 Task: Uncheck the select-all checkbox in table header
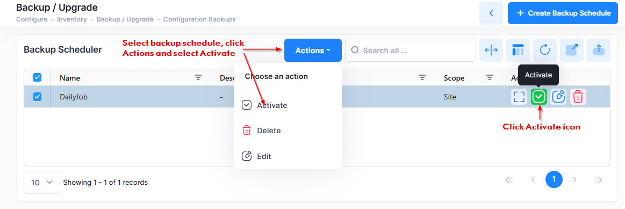click(x=37, y=77)
